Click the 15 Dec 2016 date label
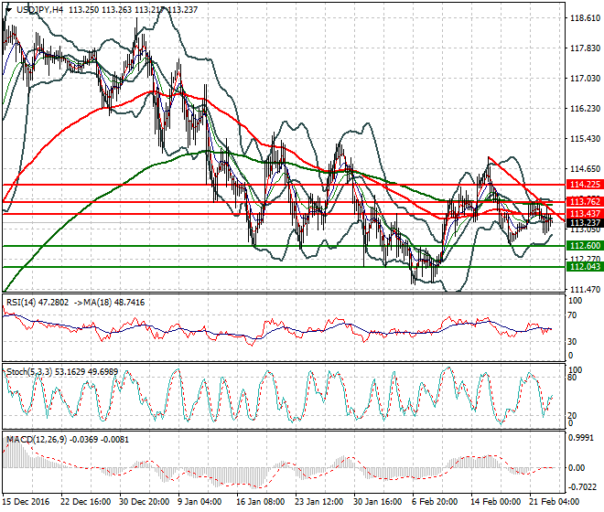This screenshot has height=512, width=604. [x=27, y=502]
